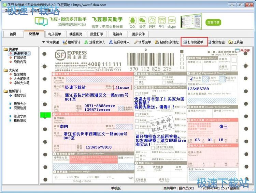Click the note 请仔细检查之后再签收
This screenshot has height=193, width=256.
161,140
